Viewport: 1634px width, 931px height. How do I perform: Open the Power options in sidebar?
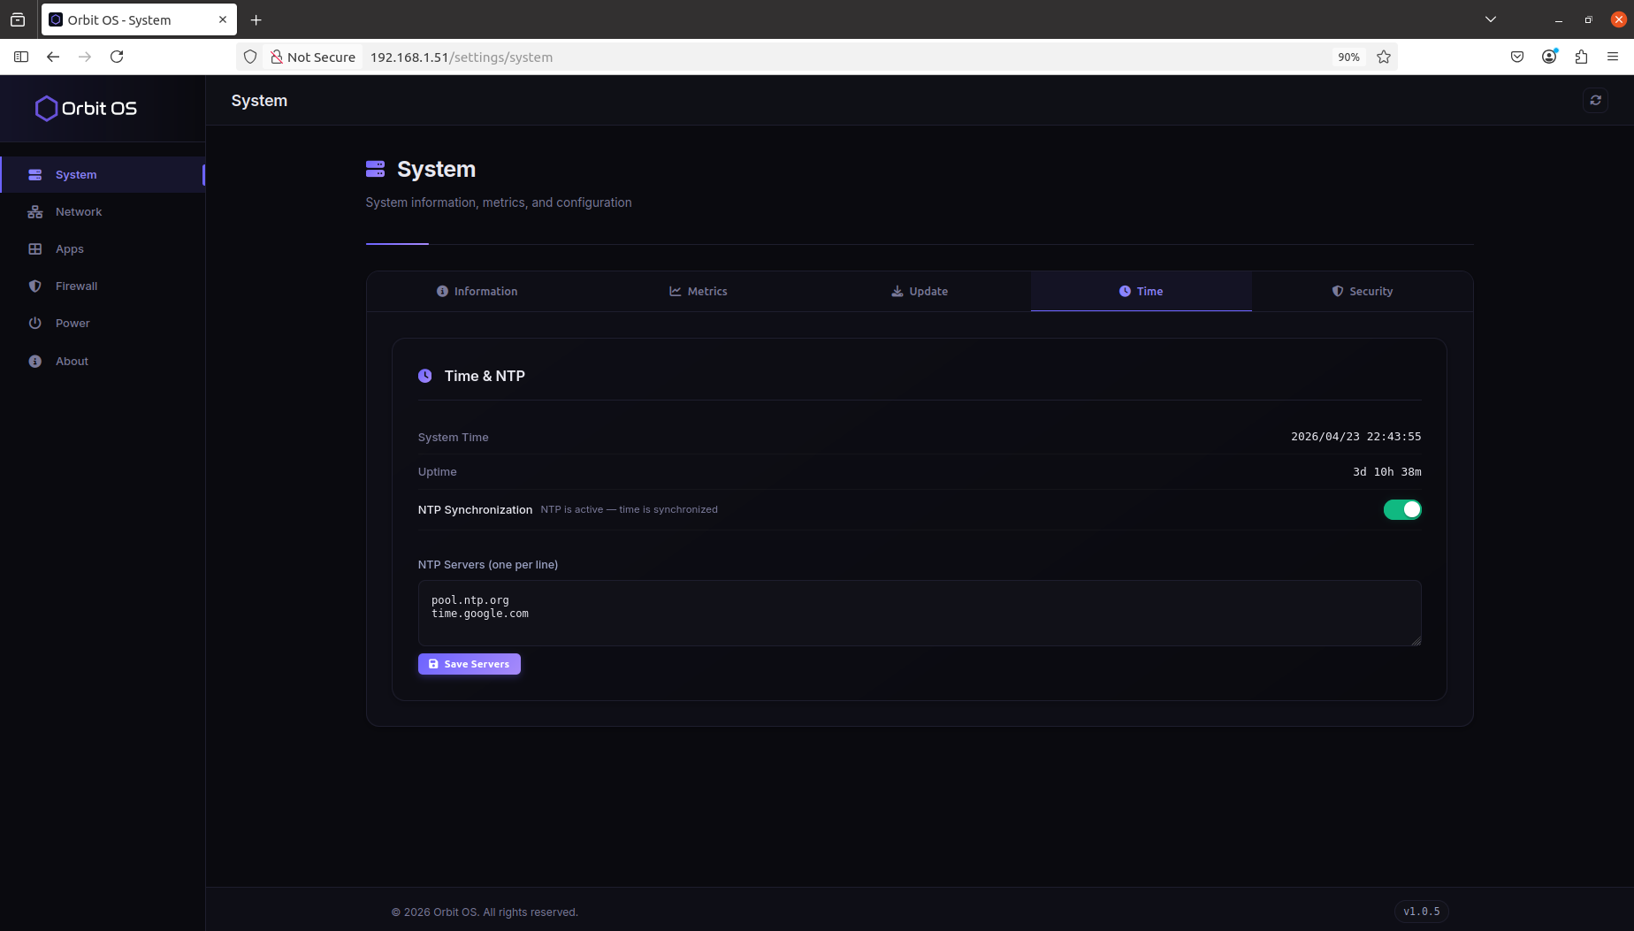72,323
